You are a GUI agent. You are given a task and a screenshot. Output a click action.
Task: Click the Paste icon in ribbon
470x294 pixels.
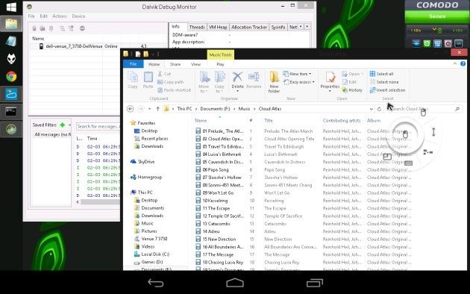(x=148, y=80)
